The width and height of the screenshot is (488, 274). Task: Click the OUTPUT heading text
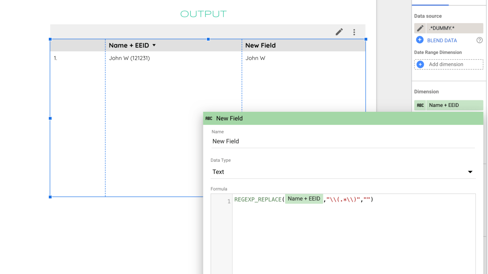coord(203,14)
